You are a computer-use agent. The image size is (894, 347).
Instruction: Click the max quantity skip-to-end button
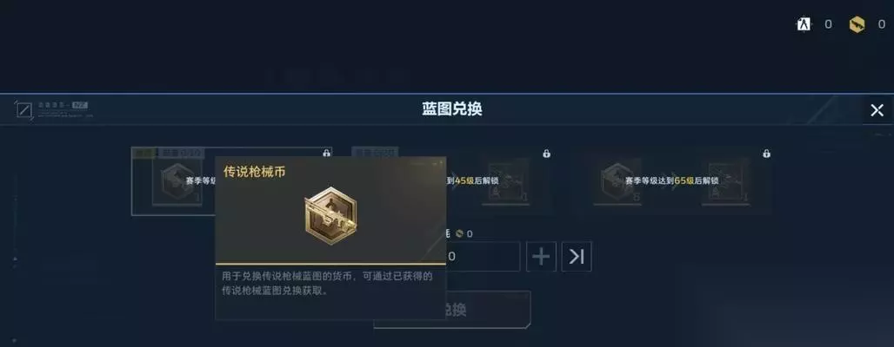click(x=577, y=257)
